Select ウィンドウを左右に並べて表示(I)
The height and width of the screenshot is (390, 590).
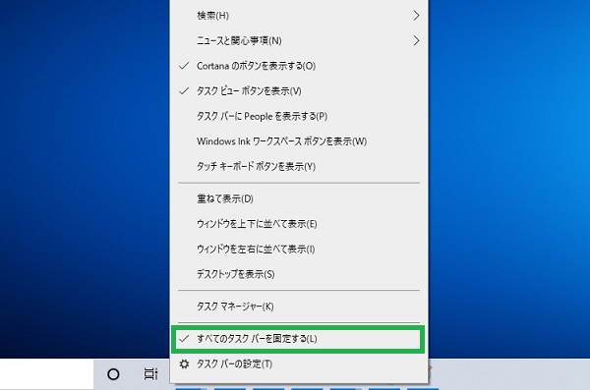click(x=299, y=249)
